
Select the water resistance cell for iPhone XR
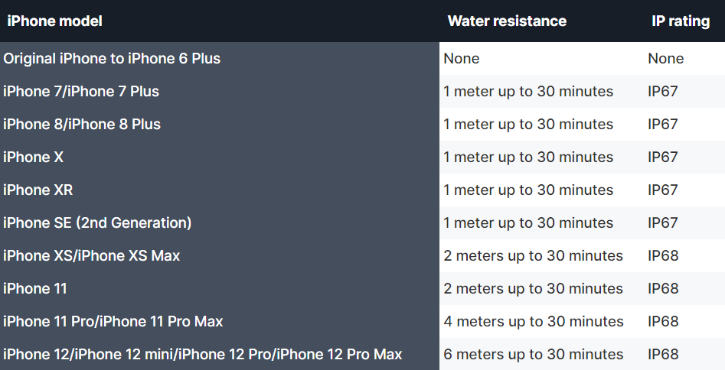[528, 190]
